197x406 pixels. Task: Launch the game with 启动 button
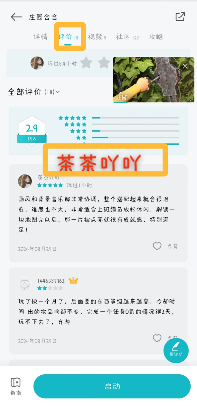pos(112,386)
